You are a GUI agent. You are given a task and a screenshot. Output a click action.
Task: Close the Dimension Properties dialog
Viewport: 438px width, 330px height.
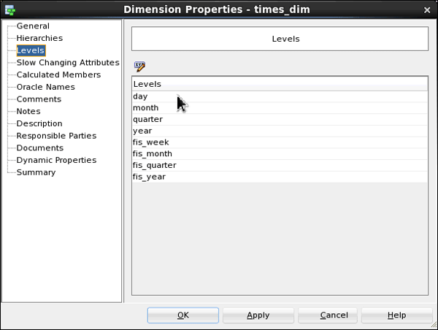(x=426, y=9)
